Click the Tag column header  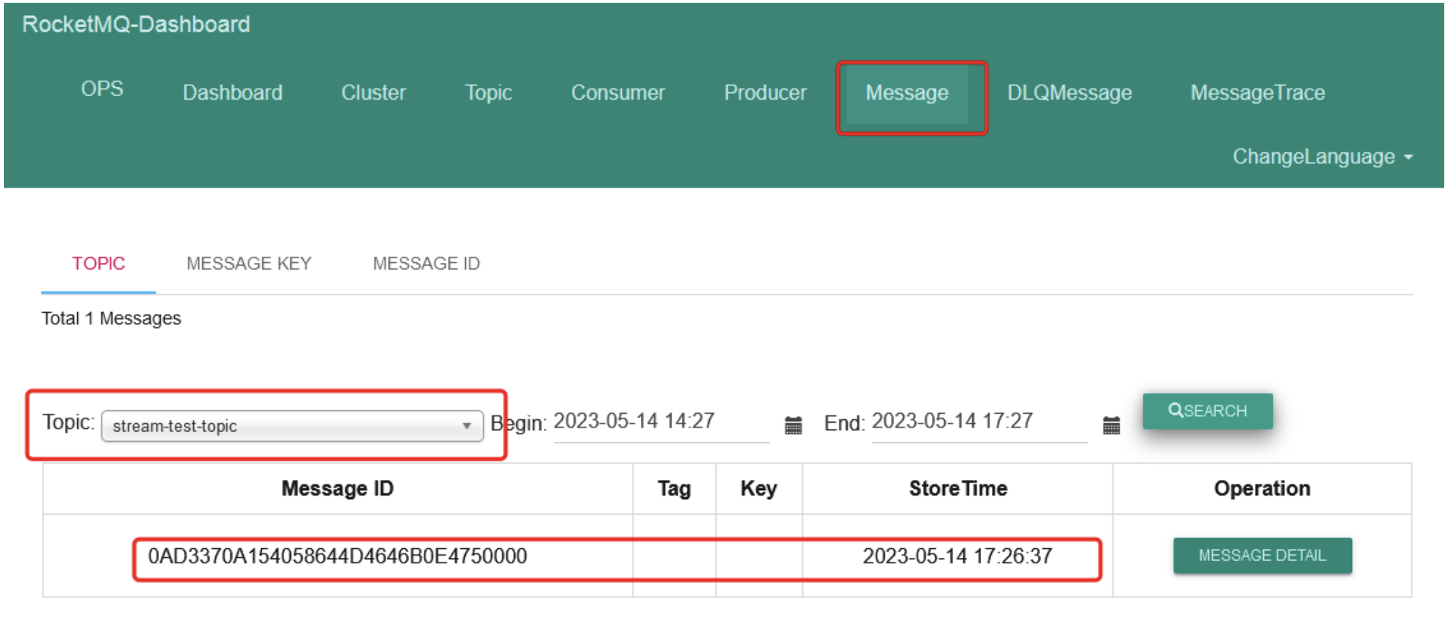(674, 489)
